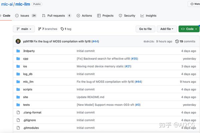This screenshot has height=133, width=200.
Task: Click yzh119's avatar image
Action: click(18, 41)
